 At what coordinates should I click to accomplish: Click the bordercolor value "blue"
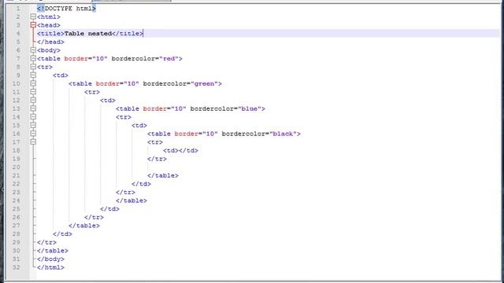click(250, 108)
